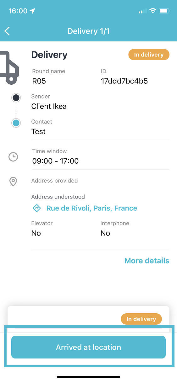Image resolution: width=177 pixels, height=382 pixels.
Task: Tap the dark sender route dot
Action: [x=16, y=98]
